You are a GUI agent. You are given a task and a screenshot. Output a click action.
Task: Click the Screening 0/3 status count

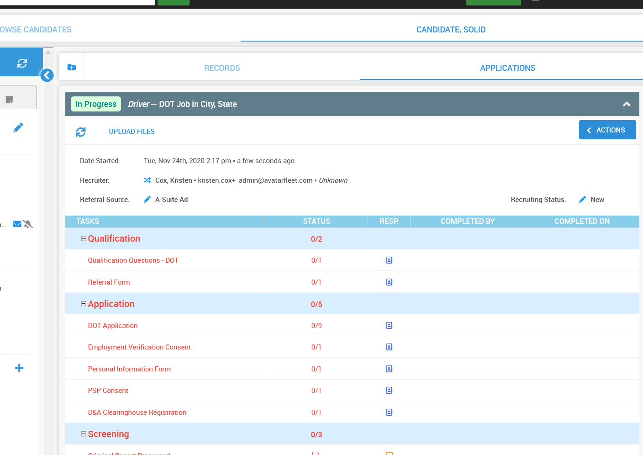316,434
